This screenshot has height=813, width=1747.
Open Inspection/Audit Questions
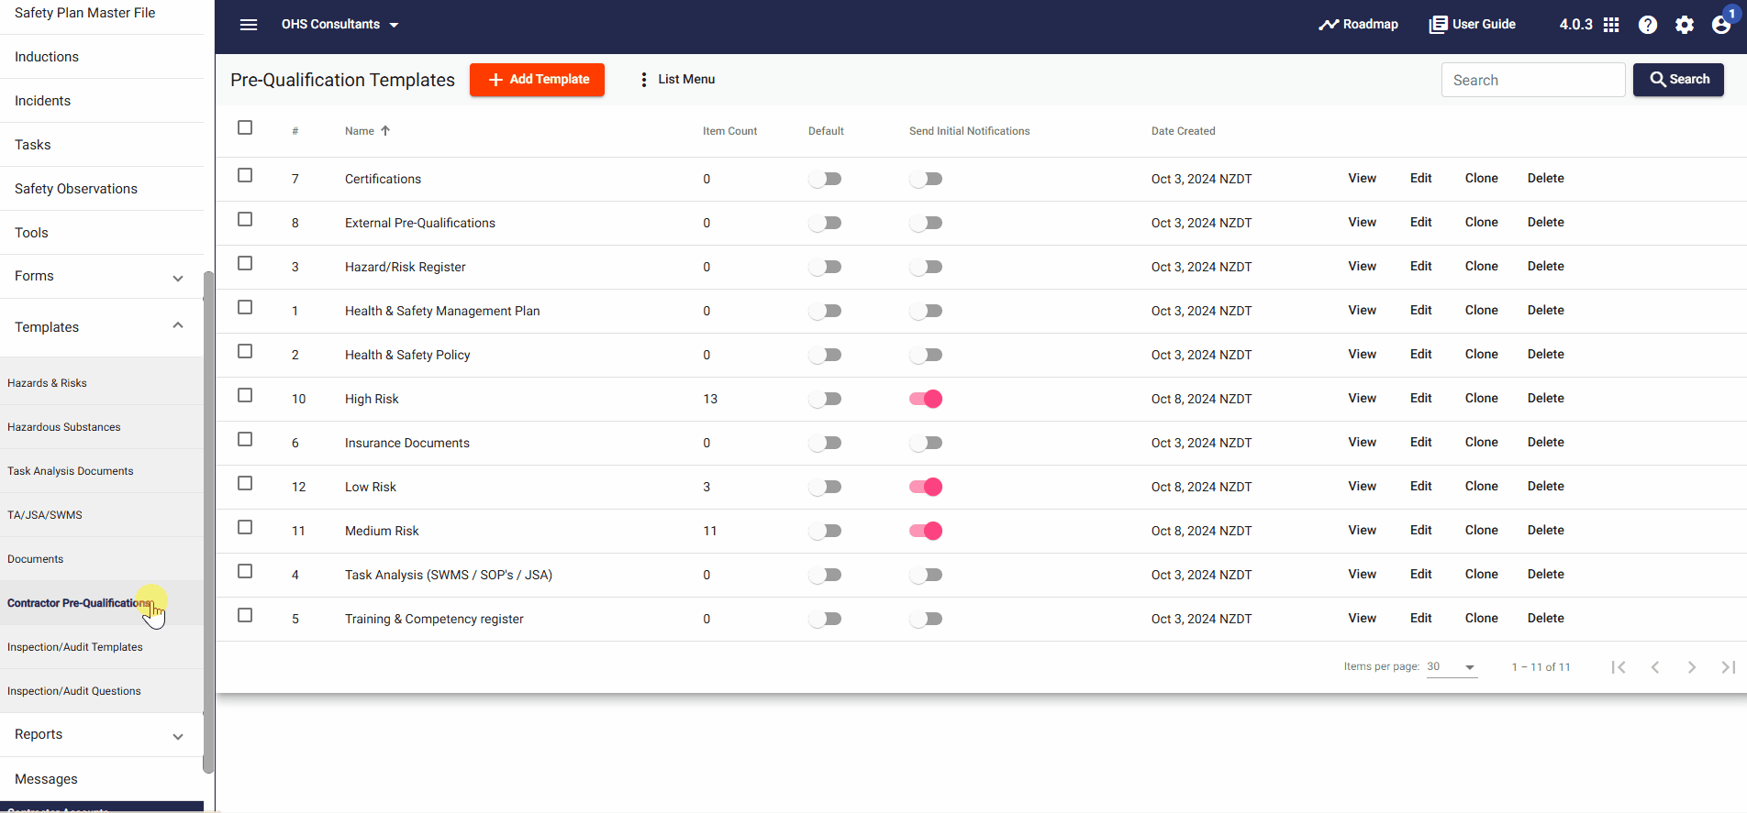pyautogui.click(x=101, y=691)
